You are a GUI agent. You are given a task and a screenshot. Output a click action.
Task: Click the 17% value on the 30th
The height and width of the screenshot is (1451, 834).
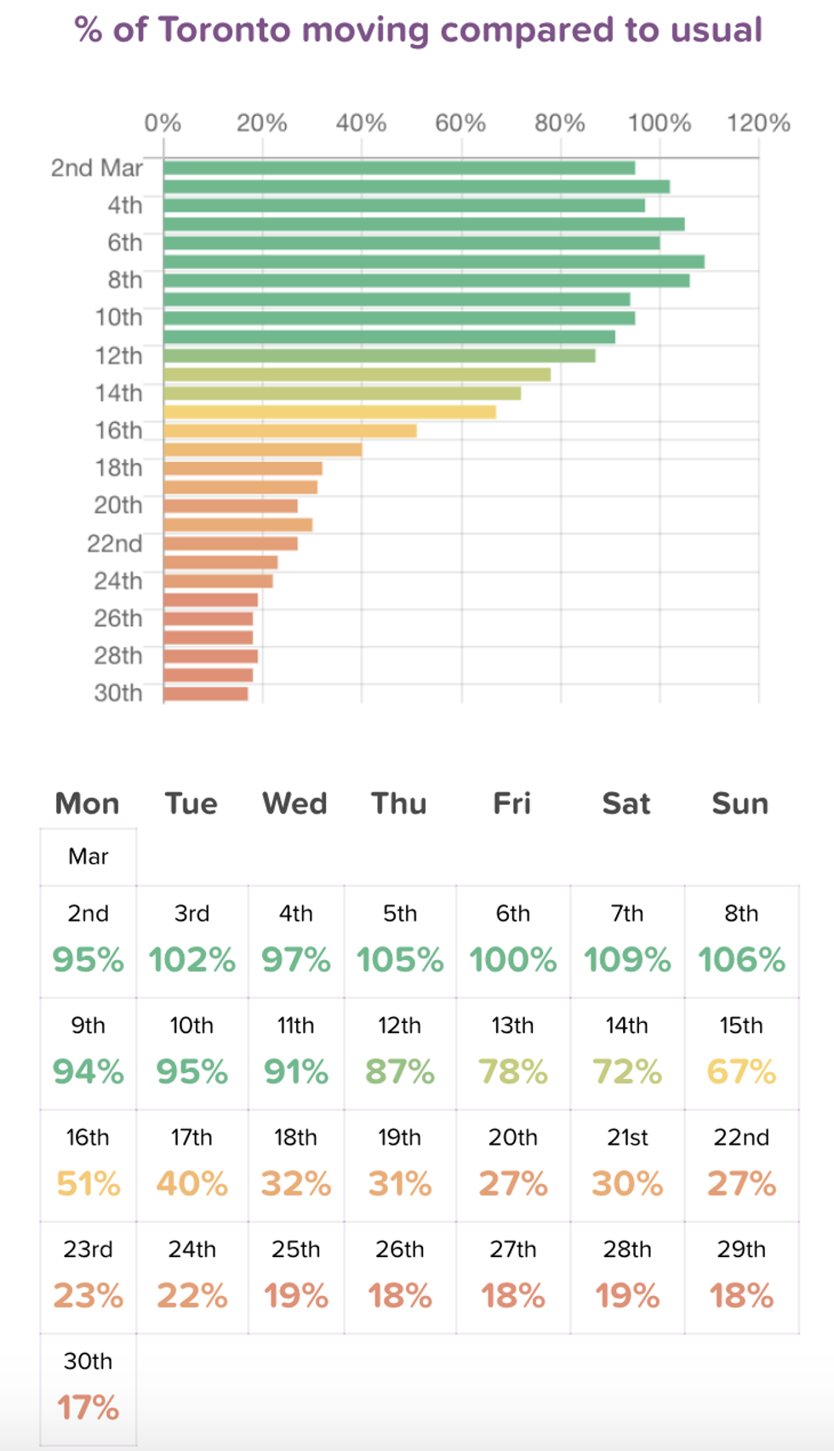88,1408
